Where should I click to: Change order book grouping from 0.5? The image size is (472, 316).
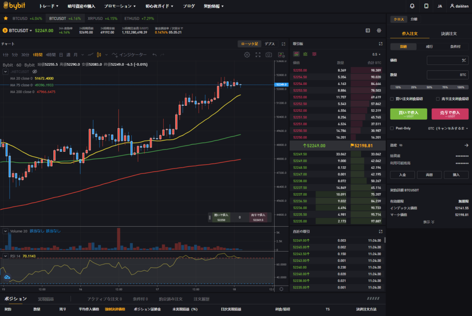point(376,54)
